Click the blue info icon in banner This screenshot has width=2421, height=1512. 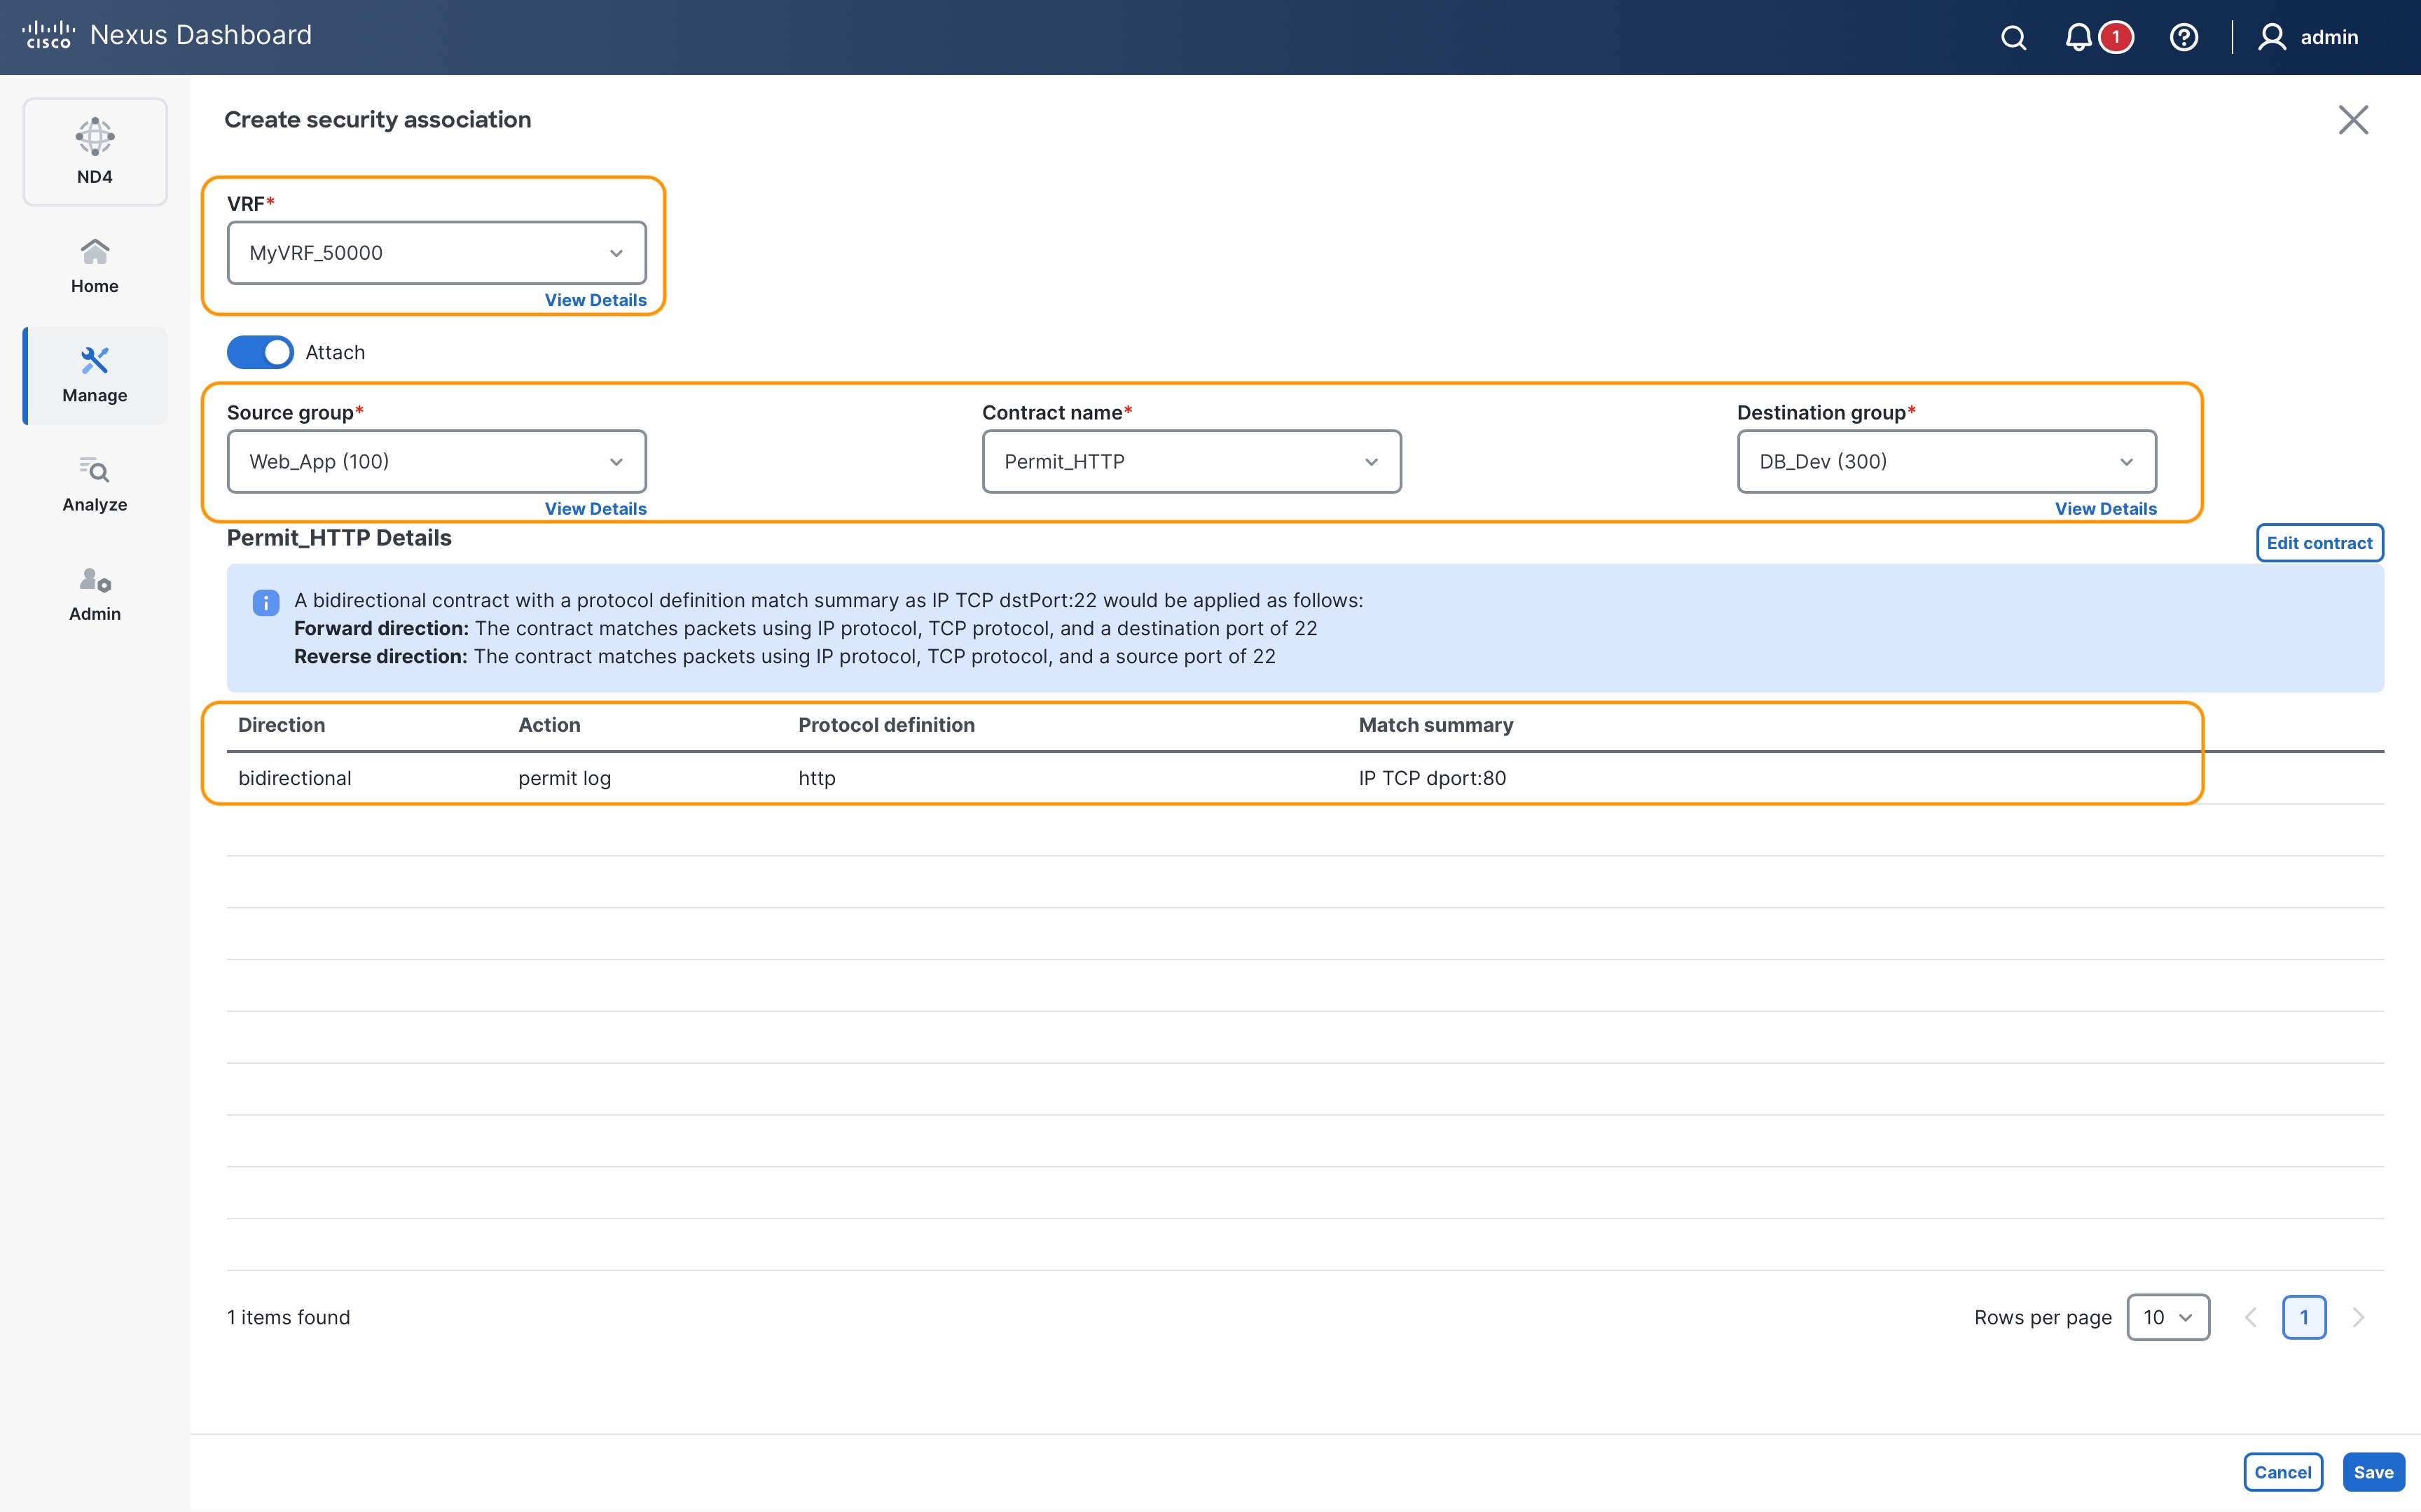click(266, 602)
